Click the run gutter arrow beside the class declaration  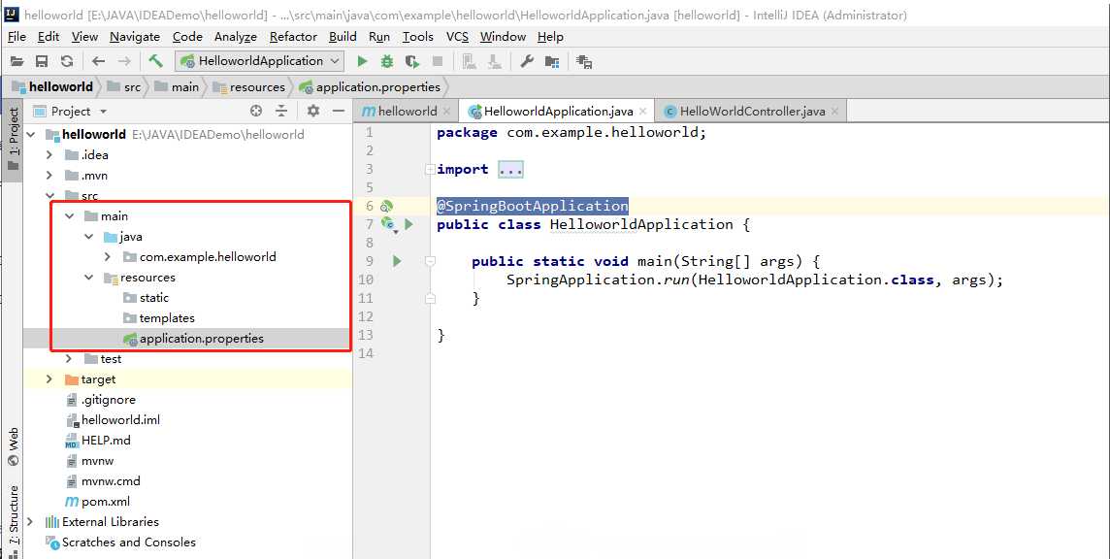point(408,224)
